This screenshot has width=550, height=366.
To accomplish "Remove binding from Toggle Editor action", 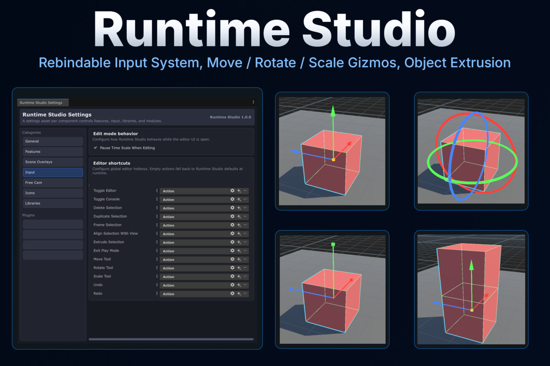I will point(245,191).
